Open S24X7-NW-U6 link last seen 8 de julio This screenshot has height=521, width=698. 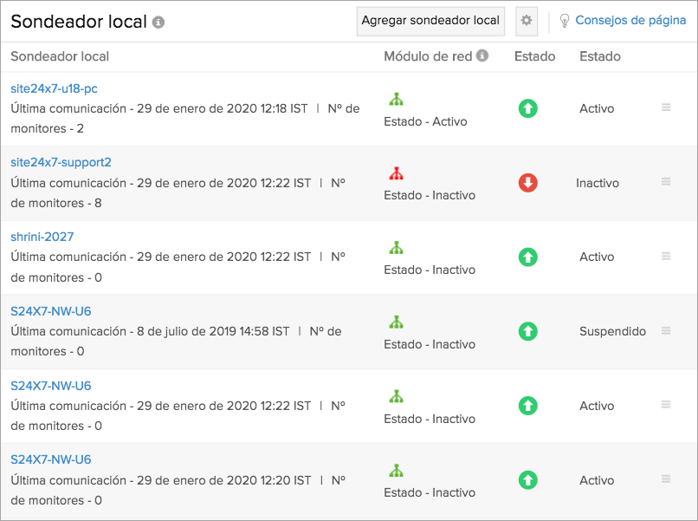[51, 311]
